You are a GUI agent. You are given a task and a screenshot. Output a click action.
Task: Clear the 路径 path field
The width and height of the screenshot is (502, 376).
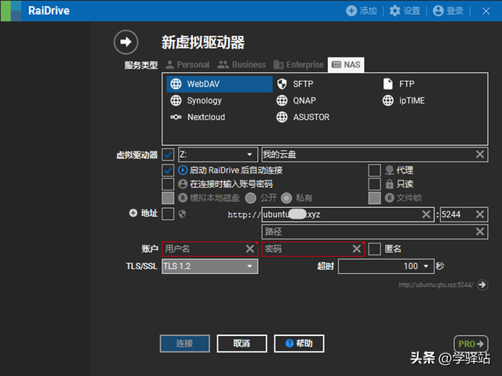pyautogui.click(x=479, y=232)
